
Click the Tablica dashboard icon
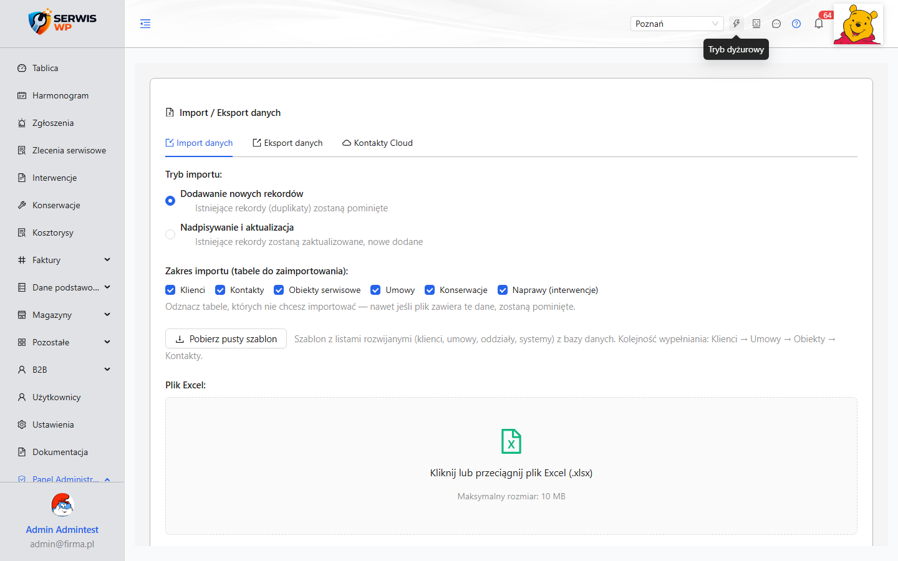coord(22,68)
